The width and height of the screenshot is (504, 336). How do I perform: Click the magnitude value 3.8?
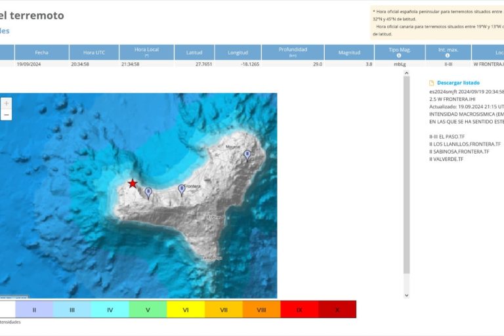point(369,64)
